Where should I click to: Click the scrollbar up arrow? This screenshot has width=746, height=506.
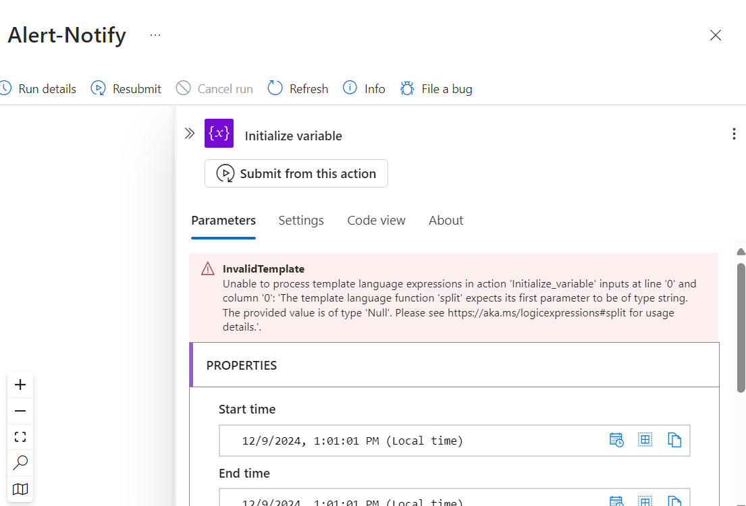[x=741, y=252]
